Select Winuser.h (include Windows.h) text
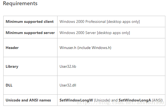The height and width of the screenshot is (108, 167). 86,48
